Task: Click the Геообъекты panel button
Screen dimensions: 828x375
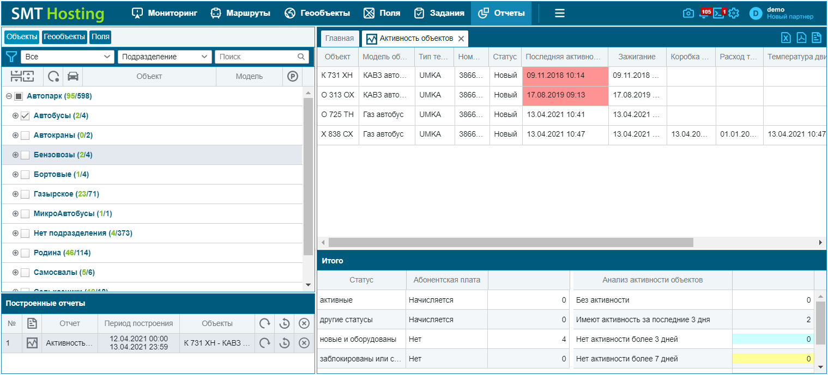Action: [x=65, y=37]
